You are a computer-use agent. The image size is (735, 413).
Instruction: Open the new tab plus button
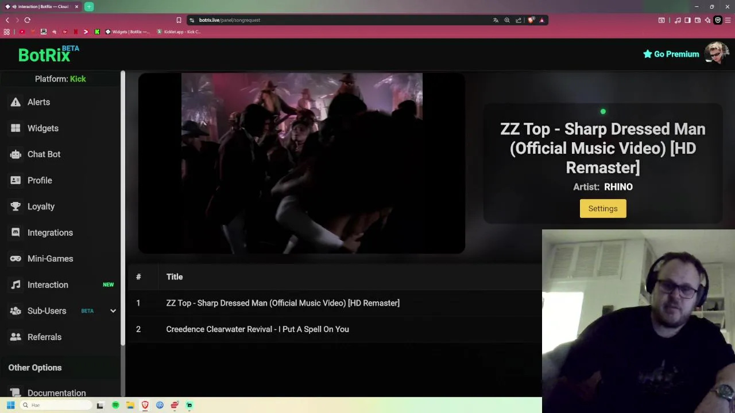89,7
